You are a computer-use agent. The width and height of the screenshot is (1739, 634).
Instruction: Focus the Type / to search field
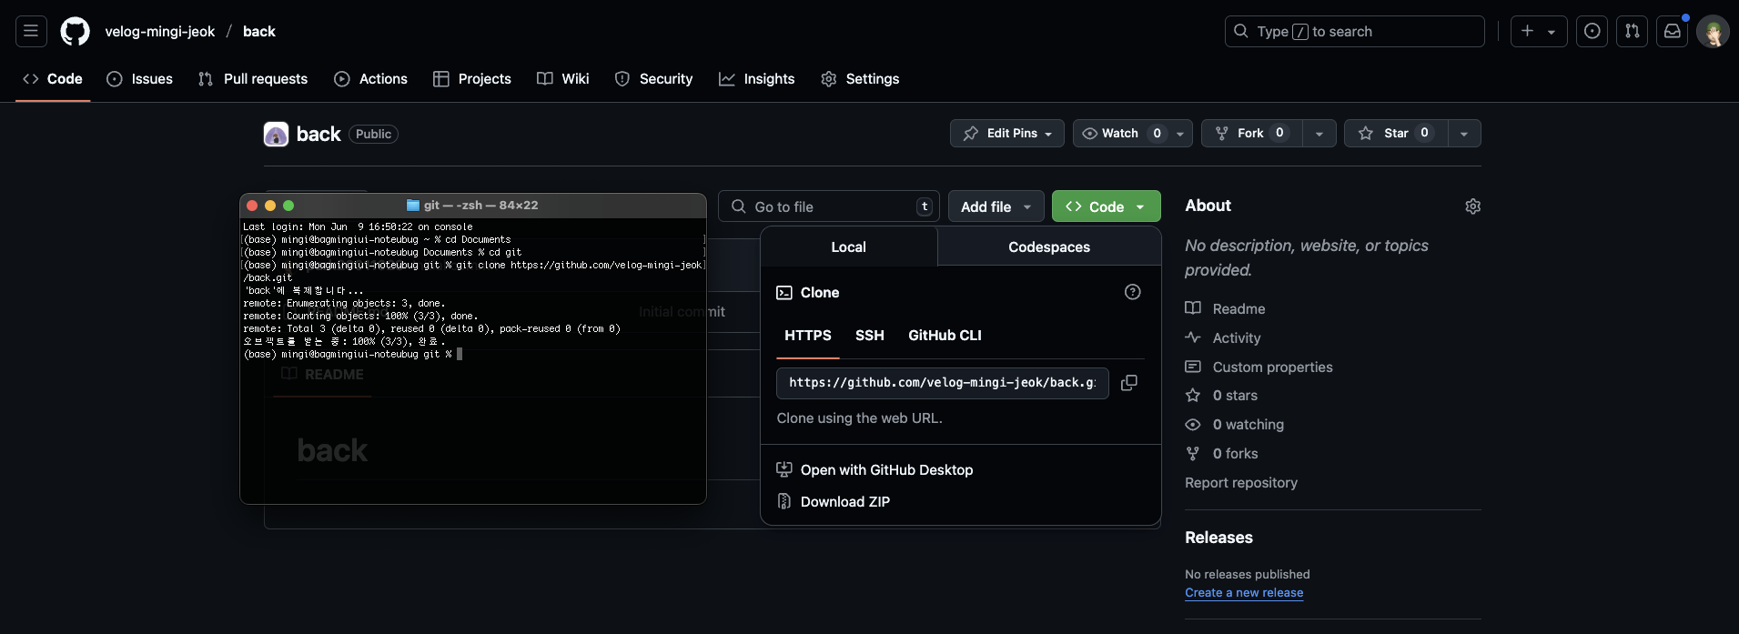pyautogui.click(x=1354, y=31)
